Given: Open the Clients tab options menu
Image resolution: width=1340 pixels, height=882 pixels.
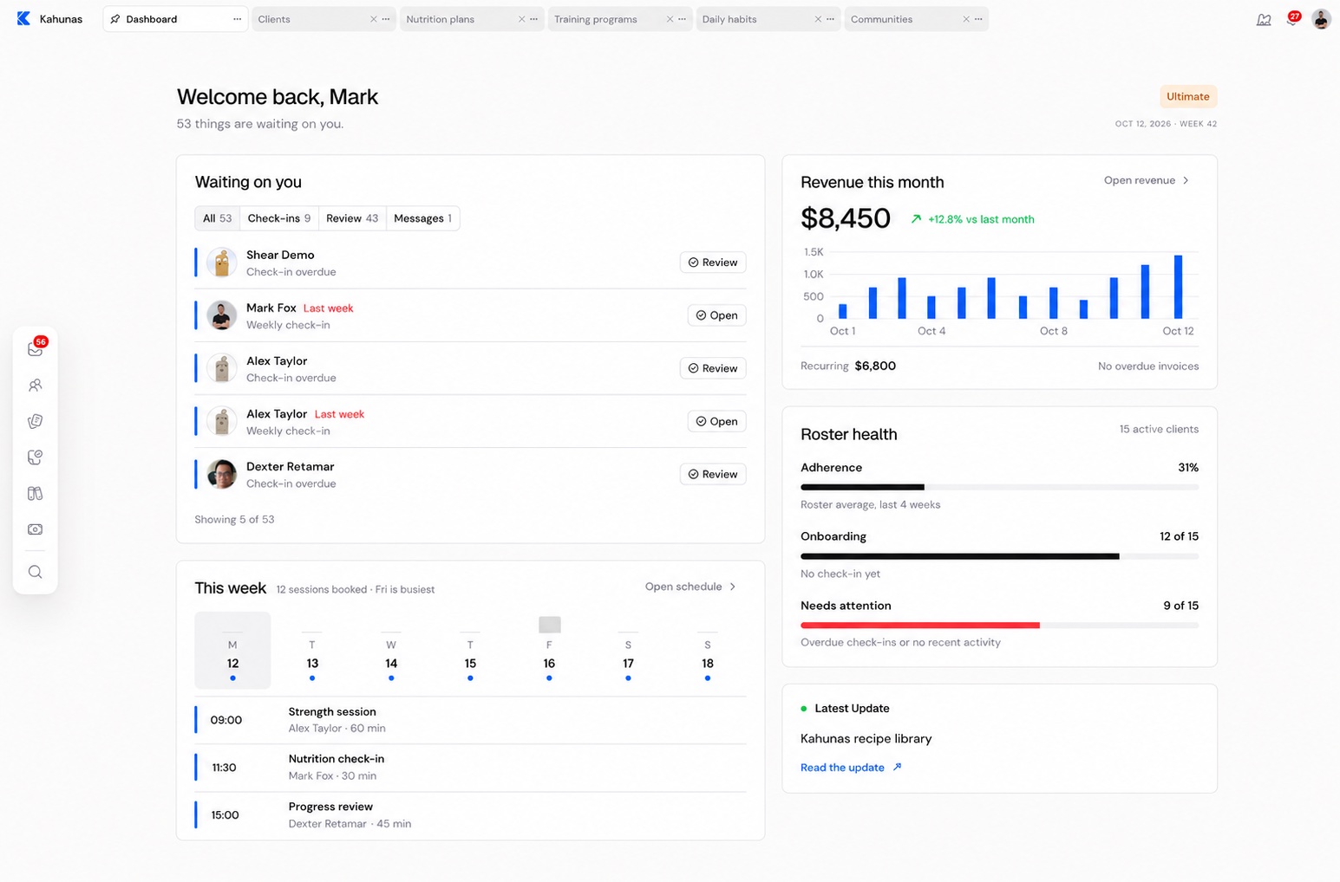Looking at the screenshot, I should pyautogui.click(x=386, y=19).
